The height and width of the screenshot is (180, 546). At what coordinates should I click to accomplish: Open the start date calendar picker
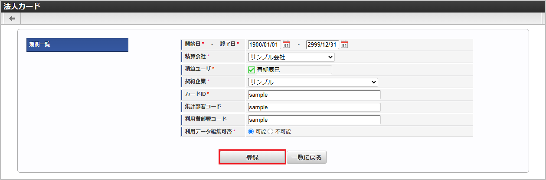click(x=286, y=44)
